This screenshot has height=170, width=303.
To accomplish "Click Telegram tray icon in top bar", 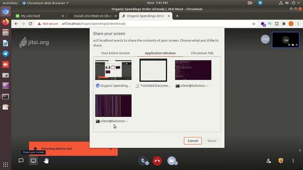I will 260,3.
